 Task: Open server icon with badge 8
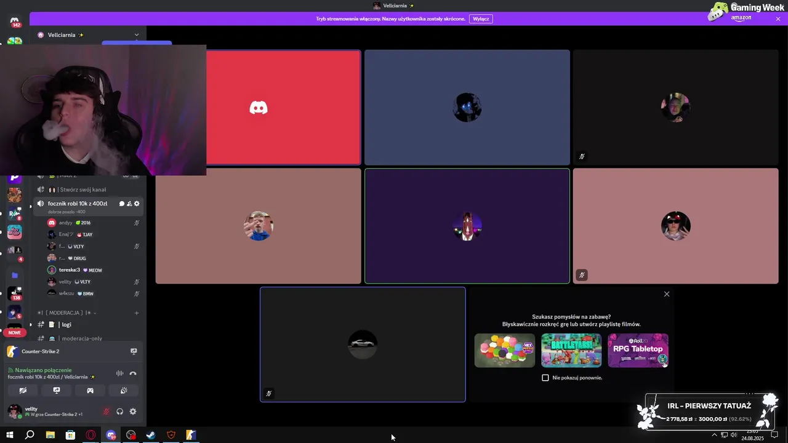pyautogui.click(x=15, y=214)
